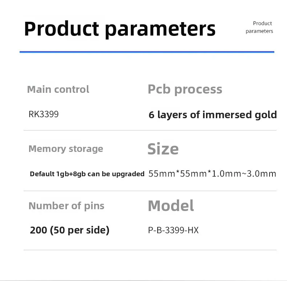This screenshot has height=281, width=287.
Task: Select the "Size" heading
Action: click(163, 149)
